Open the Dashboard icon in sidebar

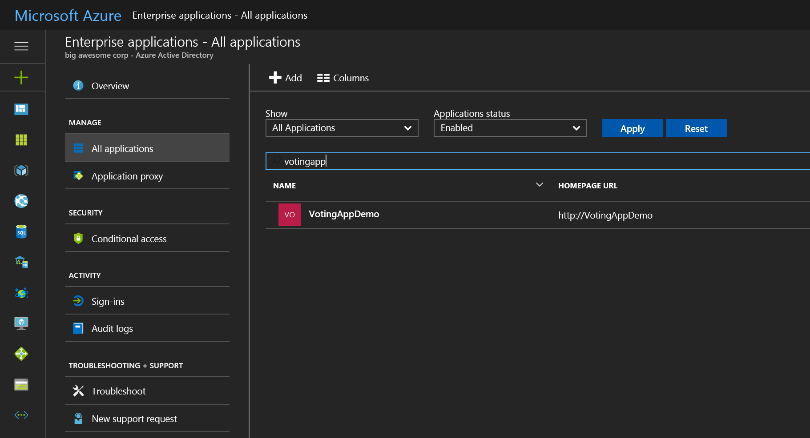click(x=21, y=109)
